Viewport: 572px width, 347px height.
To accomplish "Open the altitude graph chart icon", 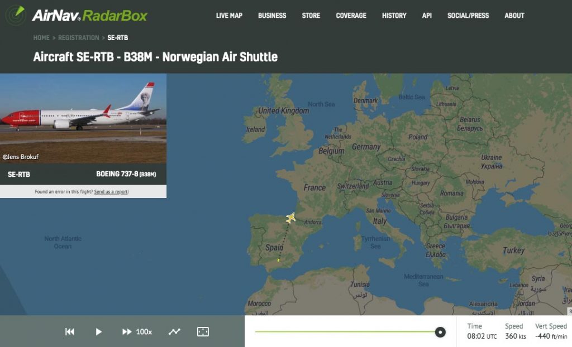I will [174, 332].
